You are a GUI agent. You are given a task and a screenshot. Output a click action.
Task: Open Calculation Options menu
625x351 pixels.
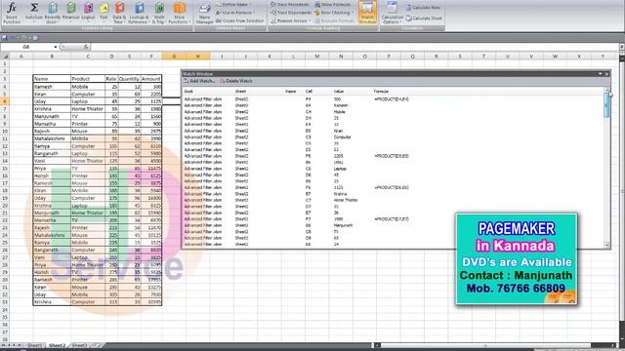click(x=393, y=13)
